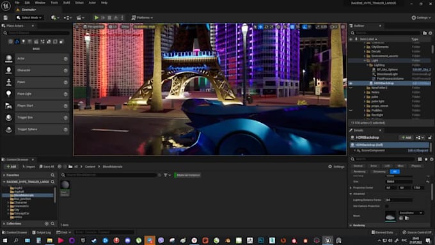Open the Edit menu
The image size is (435, 245).
pos(27,3)
